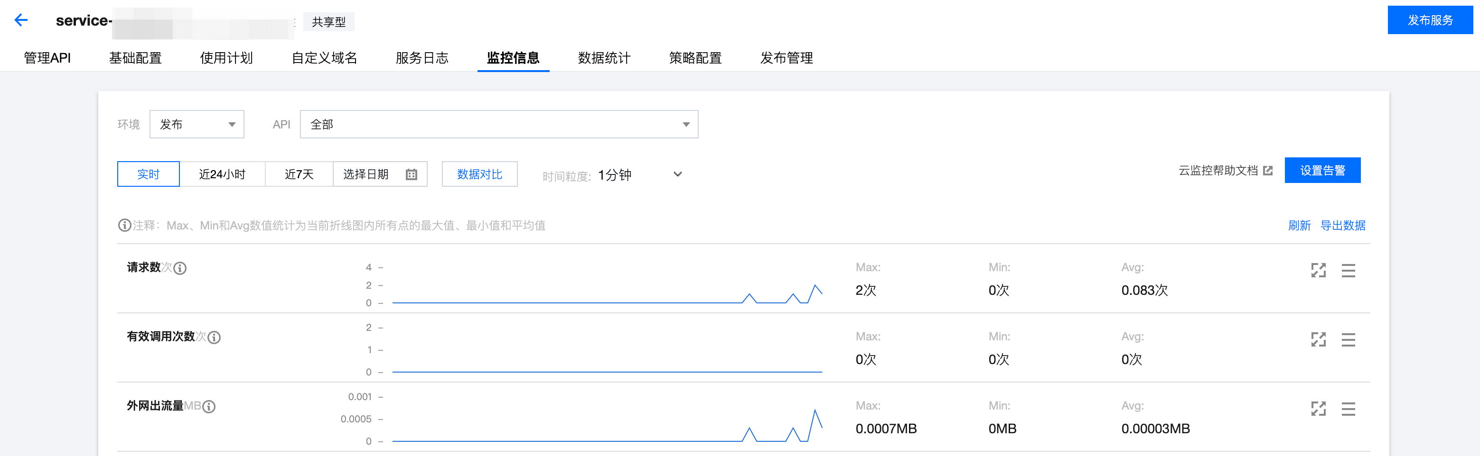Click the 数据对比 button
This screenshot has height=456, width=1480.
(480, 174)
